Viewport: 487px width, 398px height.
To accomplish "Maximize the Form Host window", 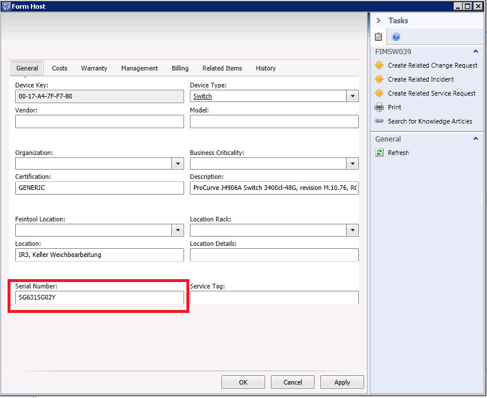I will pos(467,6).
